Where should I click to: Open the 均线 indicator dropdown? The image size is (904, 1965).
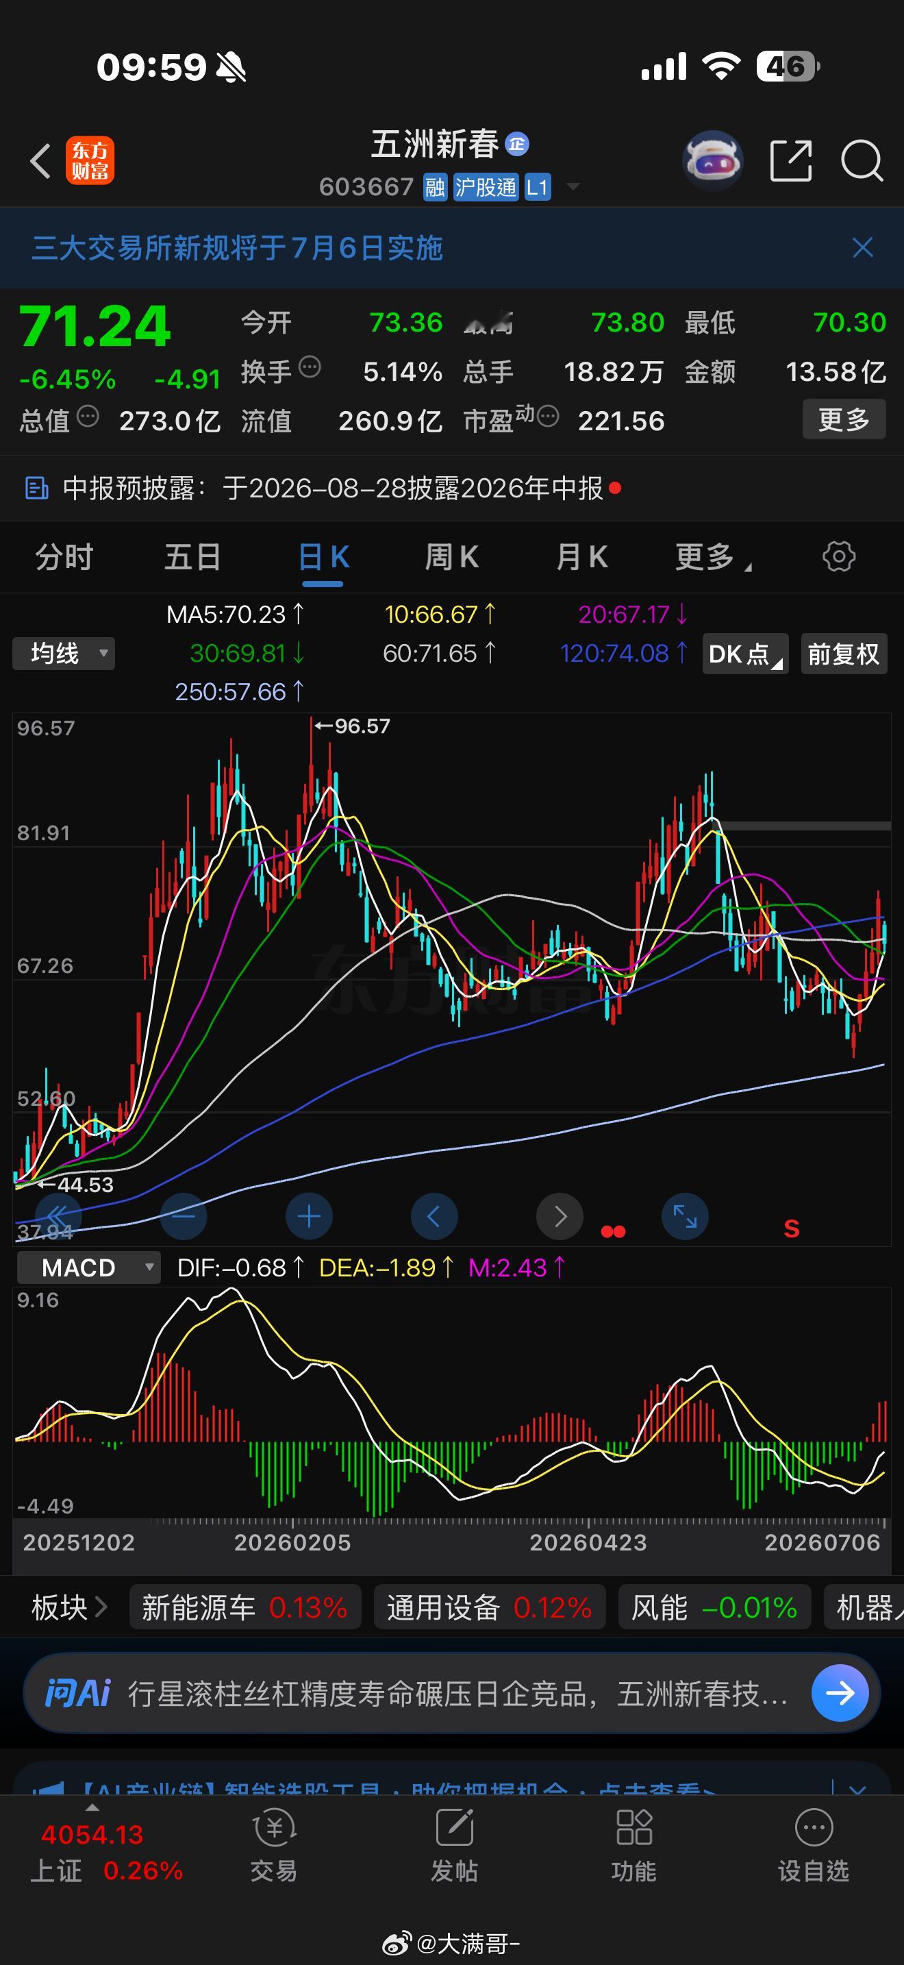(x=64, y=654)
